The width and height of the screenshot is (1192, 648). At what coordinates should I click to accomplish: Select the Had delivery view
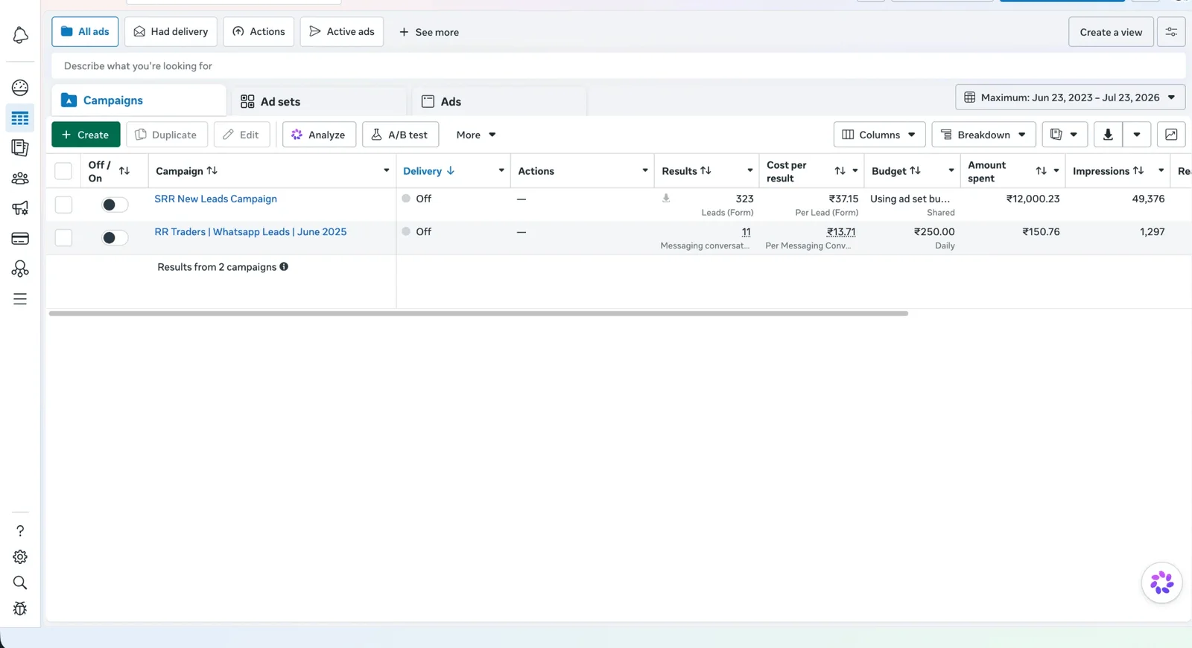click(x=171, y=31)
